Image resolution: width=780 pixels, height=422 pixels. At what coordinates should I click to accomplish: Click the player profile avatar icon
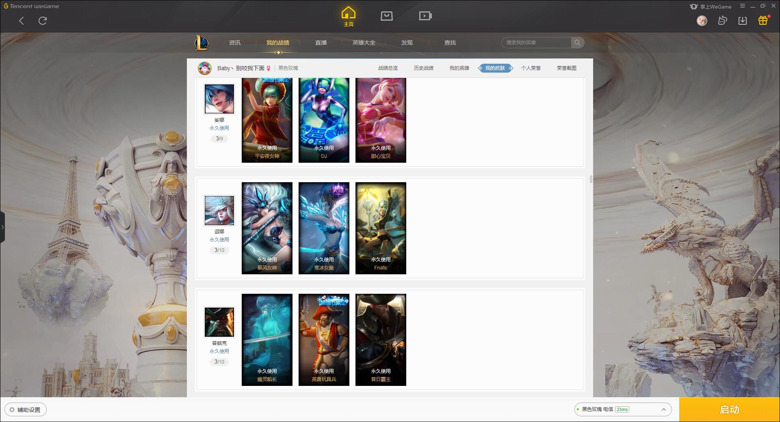205,68
